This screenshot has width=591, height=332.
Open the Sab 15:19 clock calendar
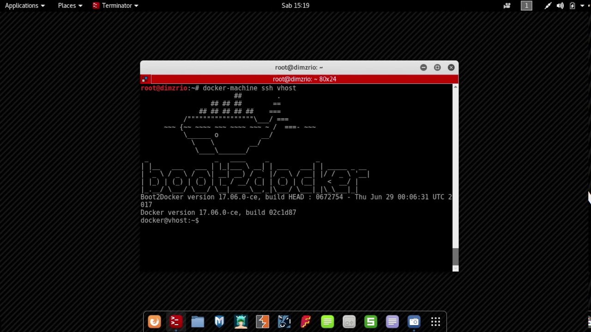coord(295,6)
